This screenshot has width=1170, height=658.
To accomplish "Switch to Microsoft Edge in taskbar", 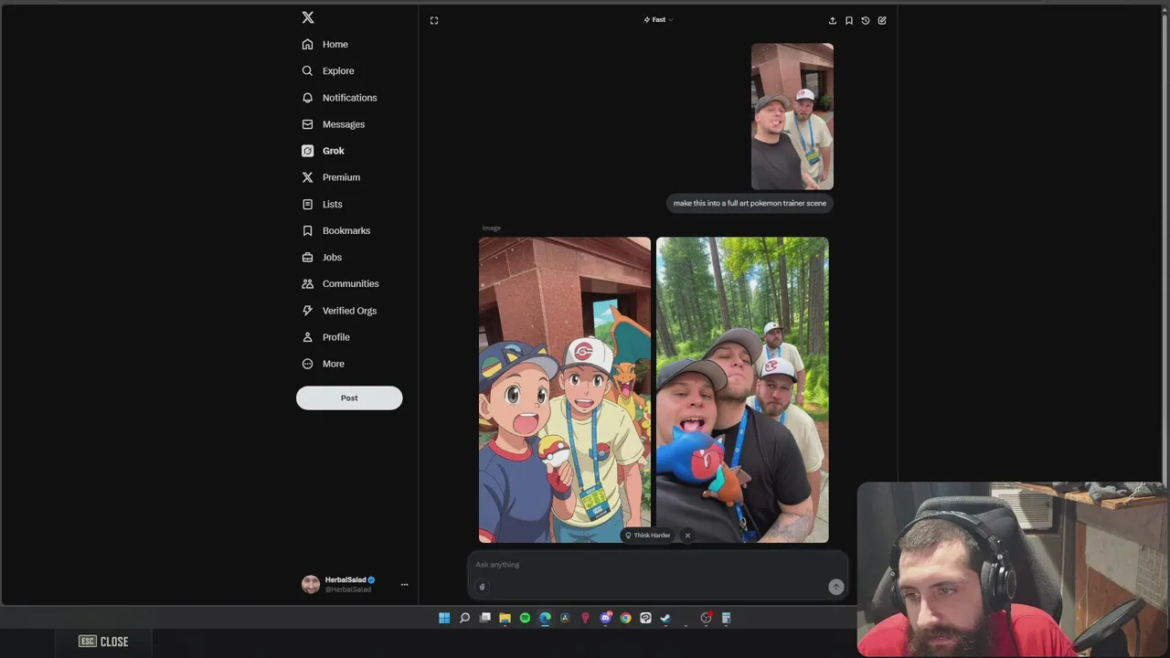I will pos(545,618).
